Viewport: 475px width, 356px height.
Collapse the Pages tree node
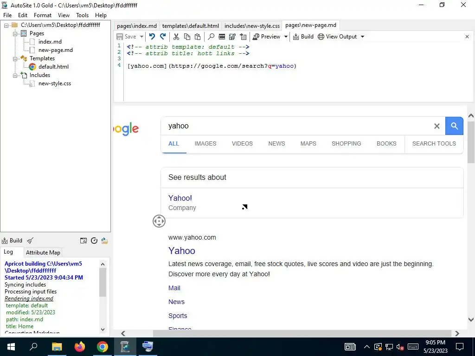tap(15, 33)
